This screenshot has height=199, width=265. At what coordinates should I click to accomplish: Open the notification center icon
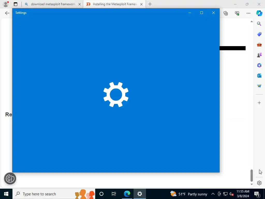(257, 194)
